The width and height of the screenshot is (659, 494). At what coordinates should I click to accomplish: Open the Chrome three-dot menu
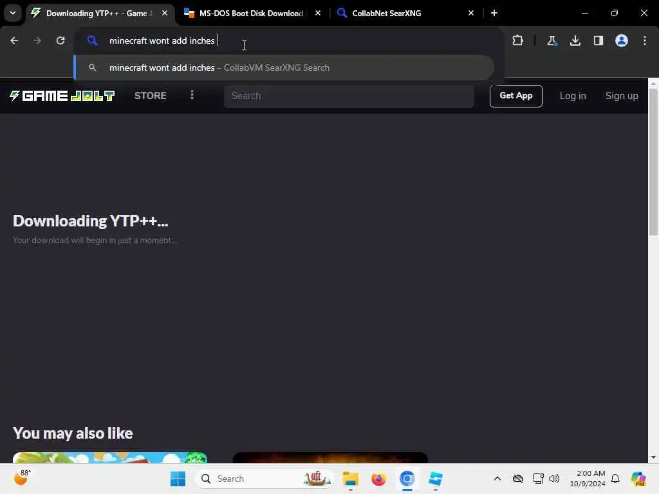tap(645, 41)
